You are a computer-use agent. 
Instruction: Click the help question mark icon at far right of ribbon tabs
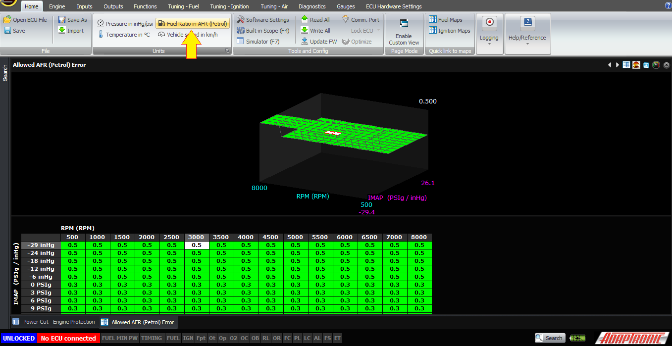click(x=668, y=5)
